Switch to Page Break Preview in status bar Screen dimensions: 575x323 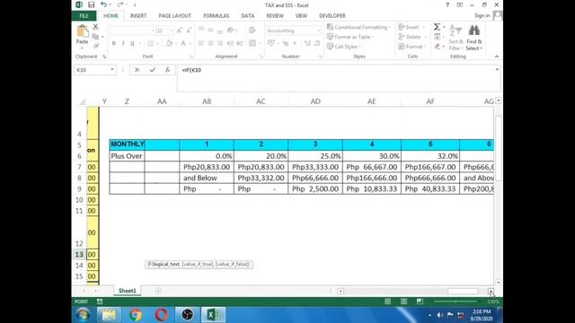[x=420, y=301]
